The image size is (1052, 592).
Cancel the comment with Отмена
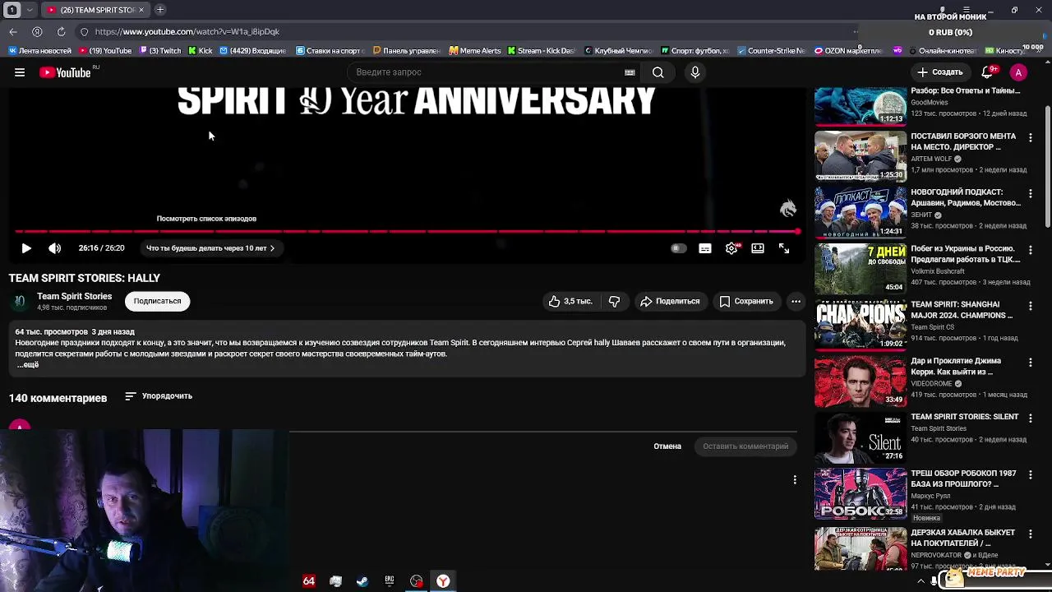[667, 446]
